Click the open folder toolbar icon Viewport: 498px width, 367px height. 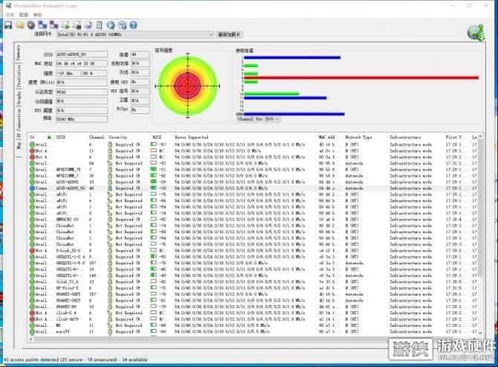pyautogui.click(x=19, y=25)
